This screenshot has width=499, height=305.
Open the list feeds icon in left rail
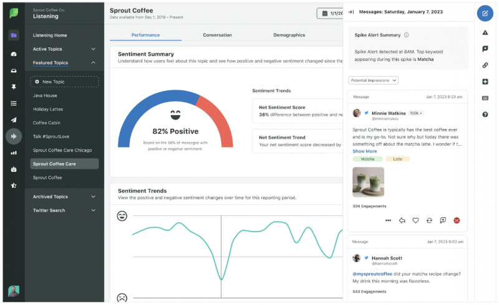14,103
